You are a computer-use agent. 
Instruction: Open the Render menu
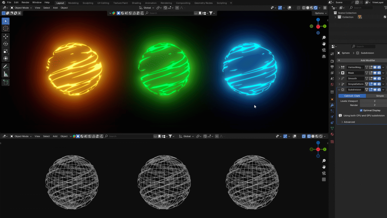25,2
